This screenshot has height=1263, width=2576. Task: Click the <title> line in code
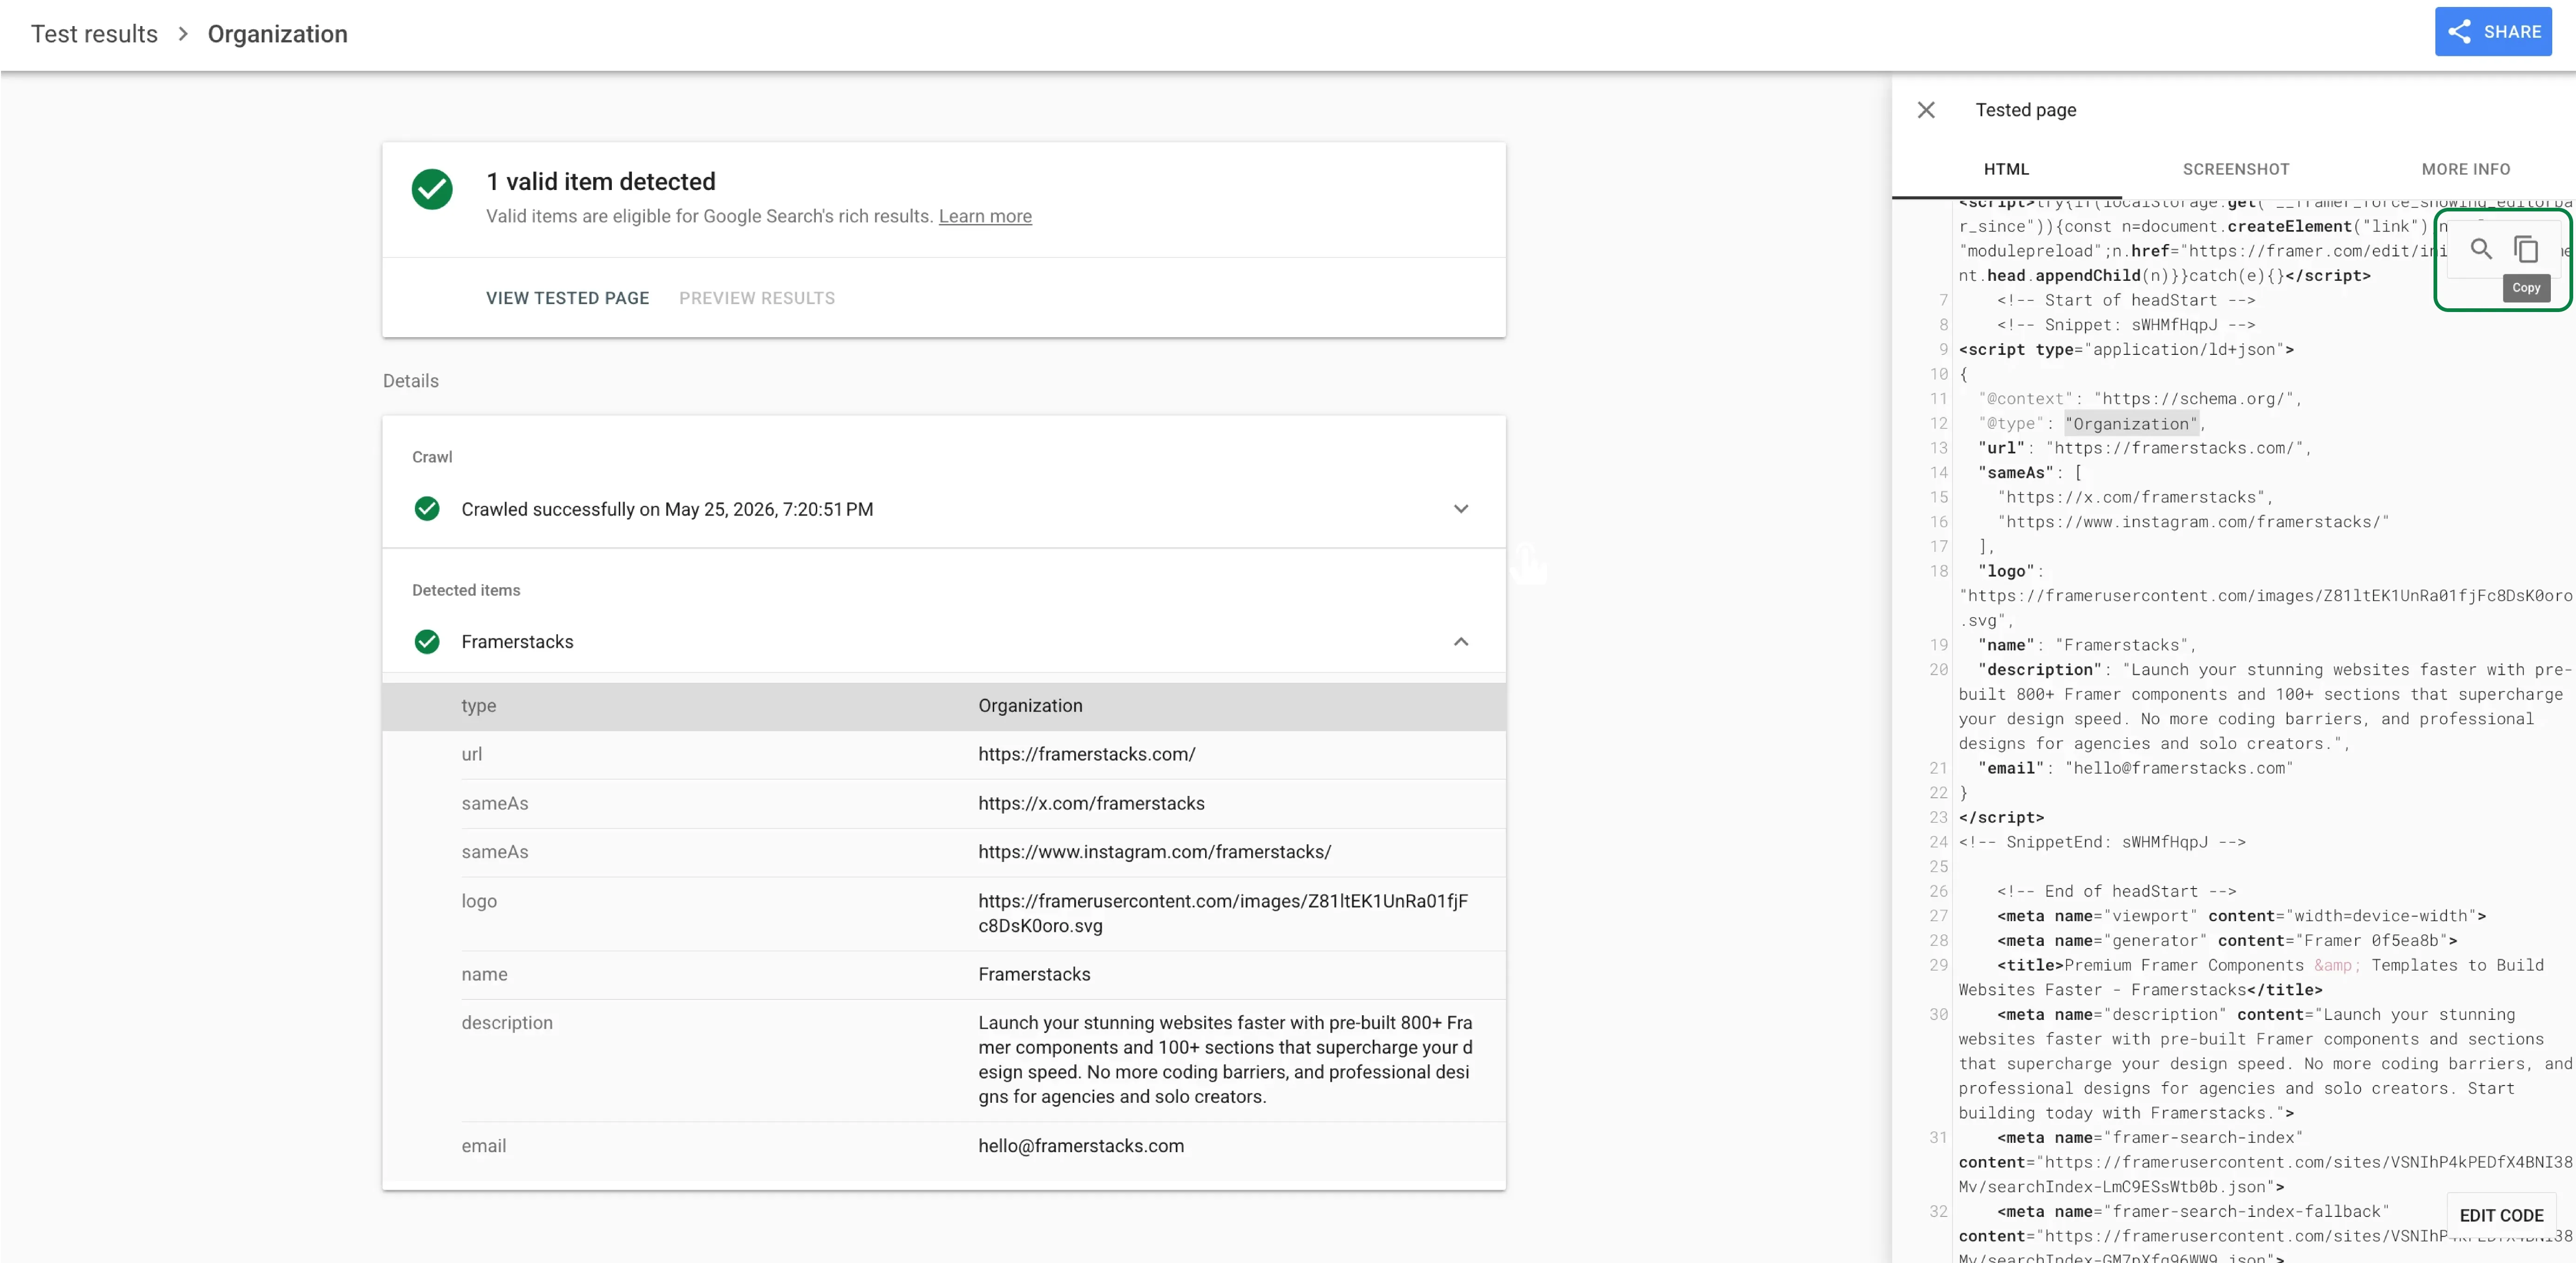[x=2251, y=977]
